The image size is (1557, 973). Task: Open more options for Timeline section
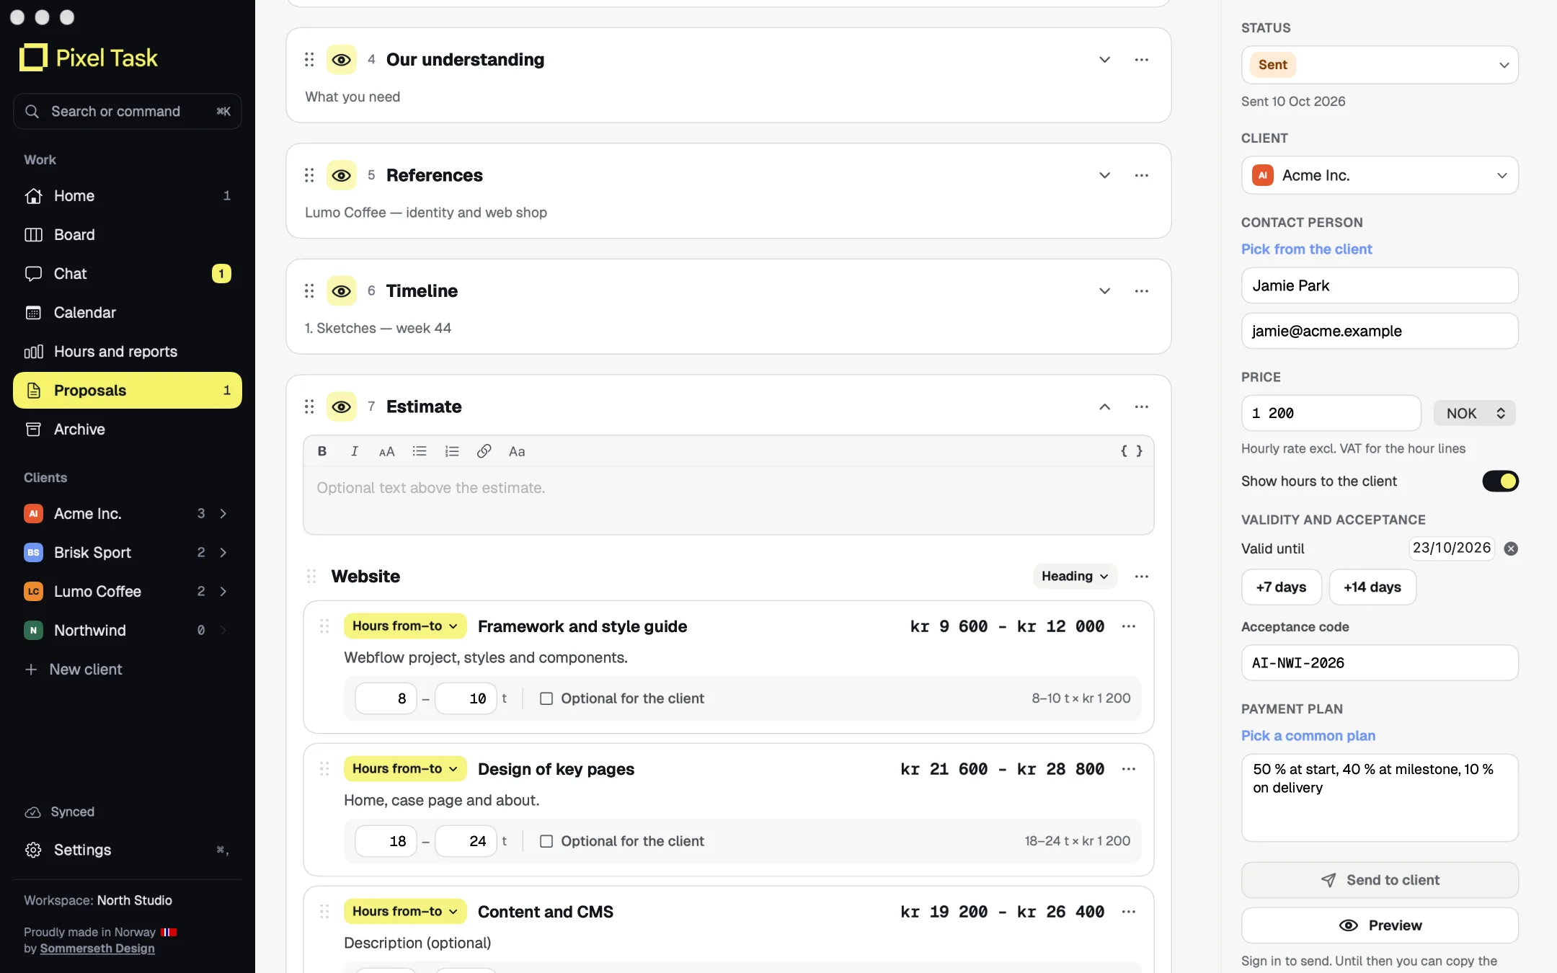pyautogui.click(x=1142, y=291)
